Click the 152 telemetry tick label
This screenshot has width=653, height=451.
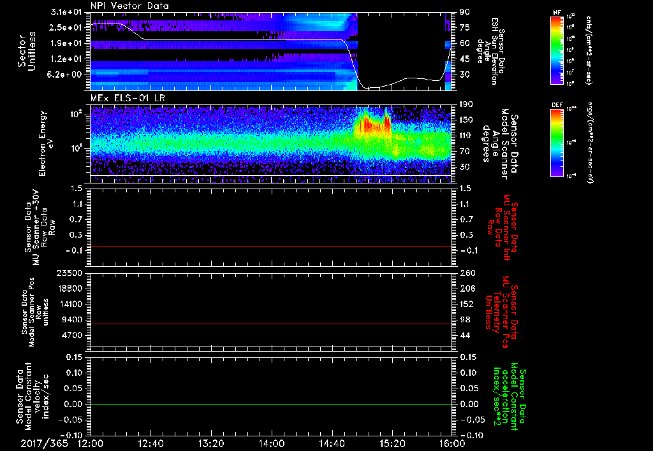(467, 304)
